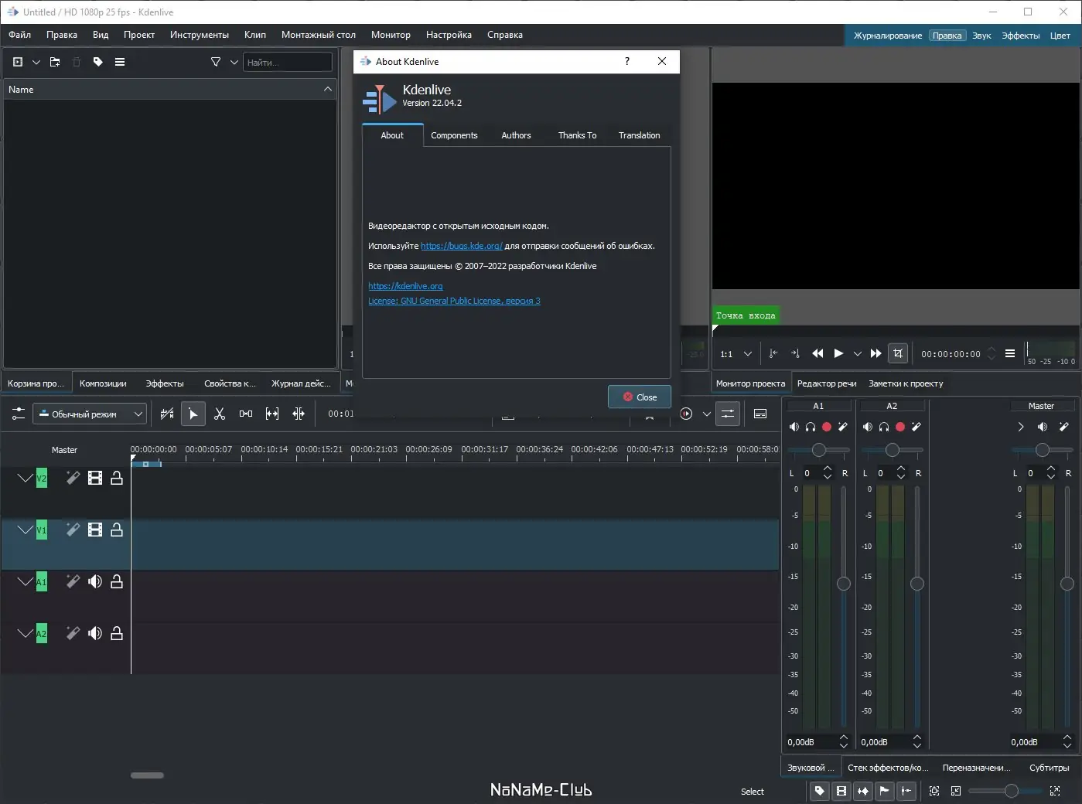
Task: Select the spacer tool in timeline toolbar
Action: pos(246,414)
